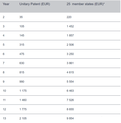Click the 1 452 cell in year 3

pyautogui.click(x=70, y=26)
